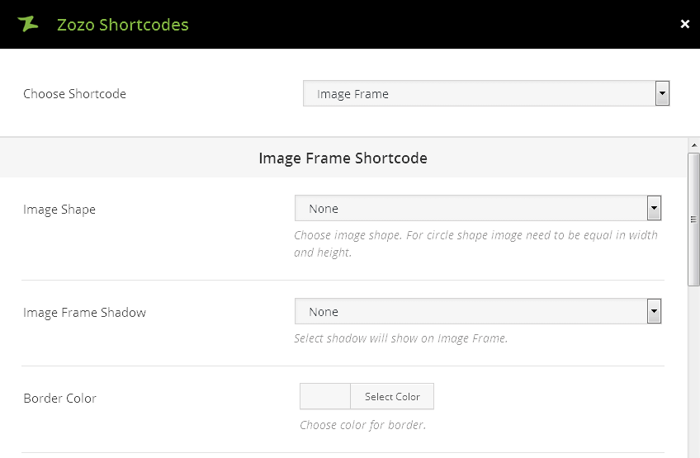Screen dimensions: 700x458
Task: Close the Zozo Shortcodes dialog
Action: coord(684,24)
